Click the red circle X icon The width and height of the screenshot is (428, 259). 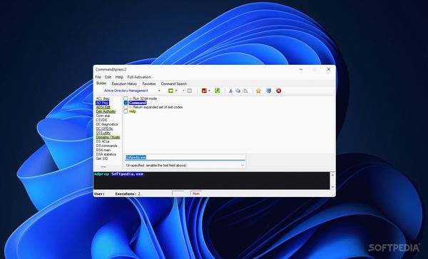tap(279, 91)
